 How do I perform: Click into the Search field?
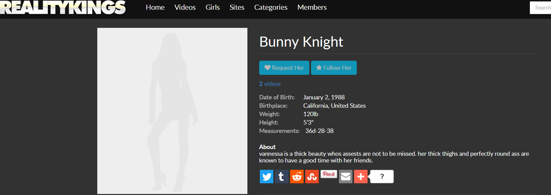541,8
